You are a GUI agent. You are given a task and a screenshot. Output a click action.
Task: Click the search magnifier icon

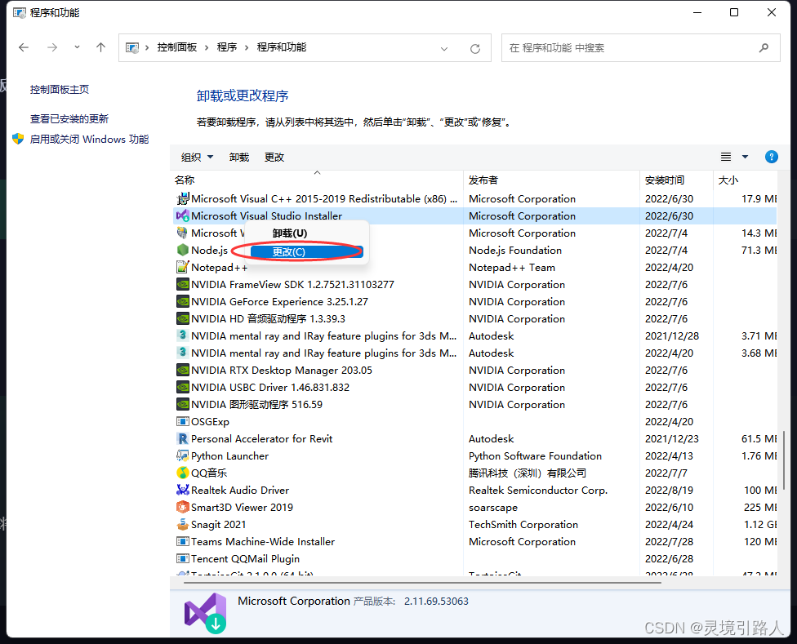pyautogui.click(x=764, y=47)
